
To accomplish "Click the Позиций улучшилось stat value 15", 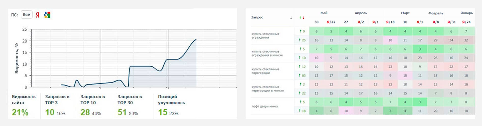I will 163,112.
